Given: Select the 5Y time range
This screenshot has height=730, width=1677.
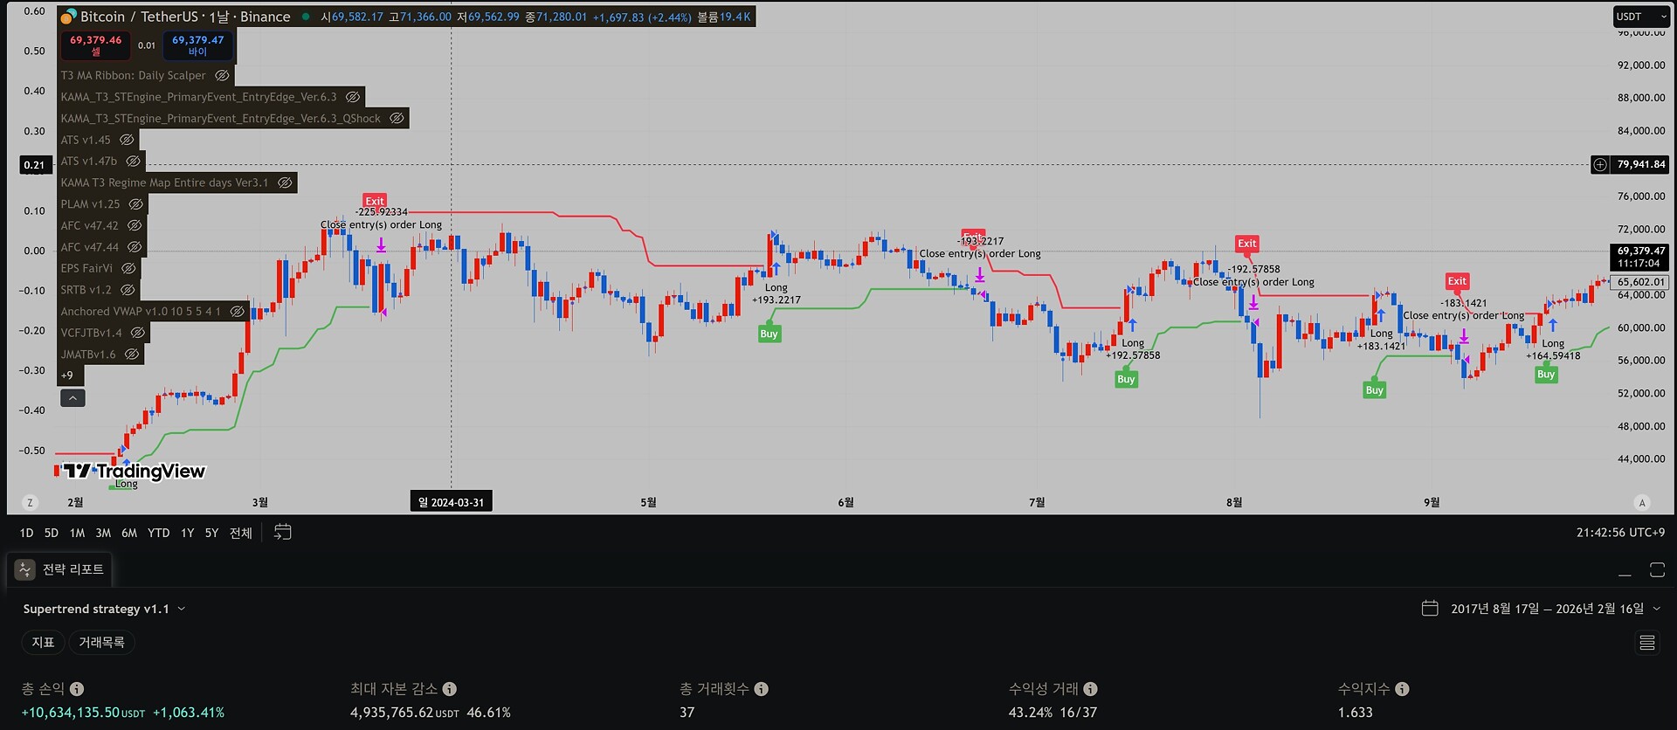Looking at the screenshot, I should point(211,533).
